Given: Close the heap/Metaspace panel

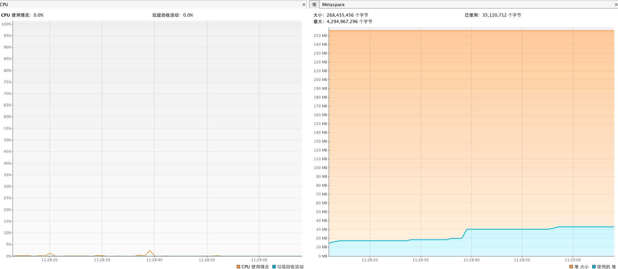Looking at the screenshot, I should coord(616,5).
